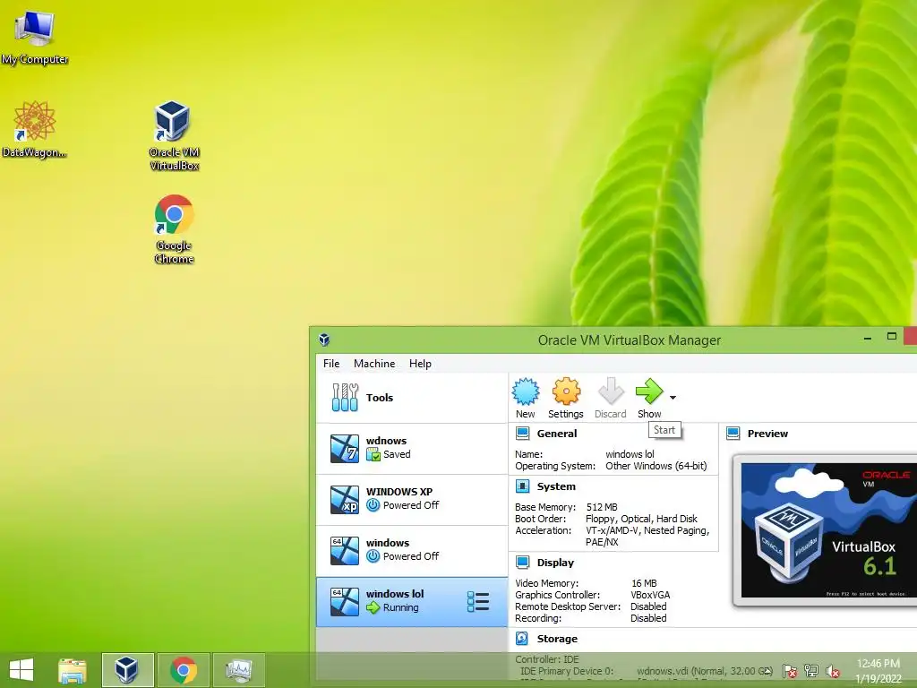Click the "VBoxVGA" graphics controller value
Screen dimensions: 917x688
click(x=650, y=595)
